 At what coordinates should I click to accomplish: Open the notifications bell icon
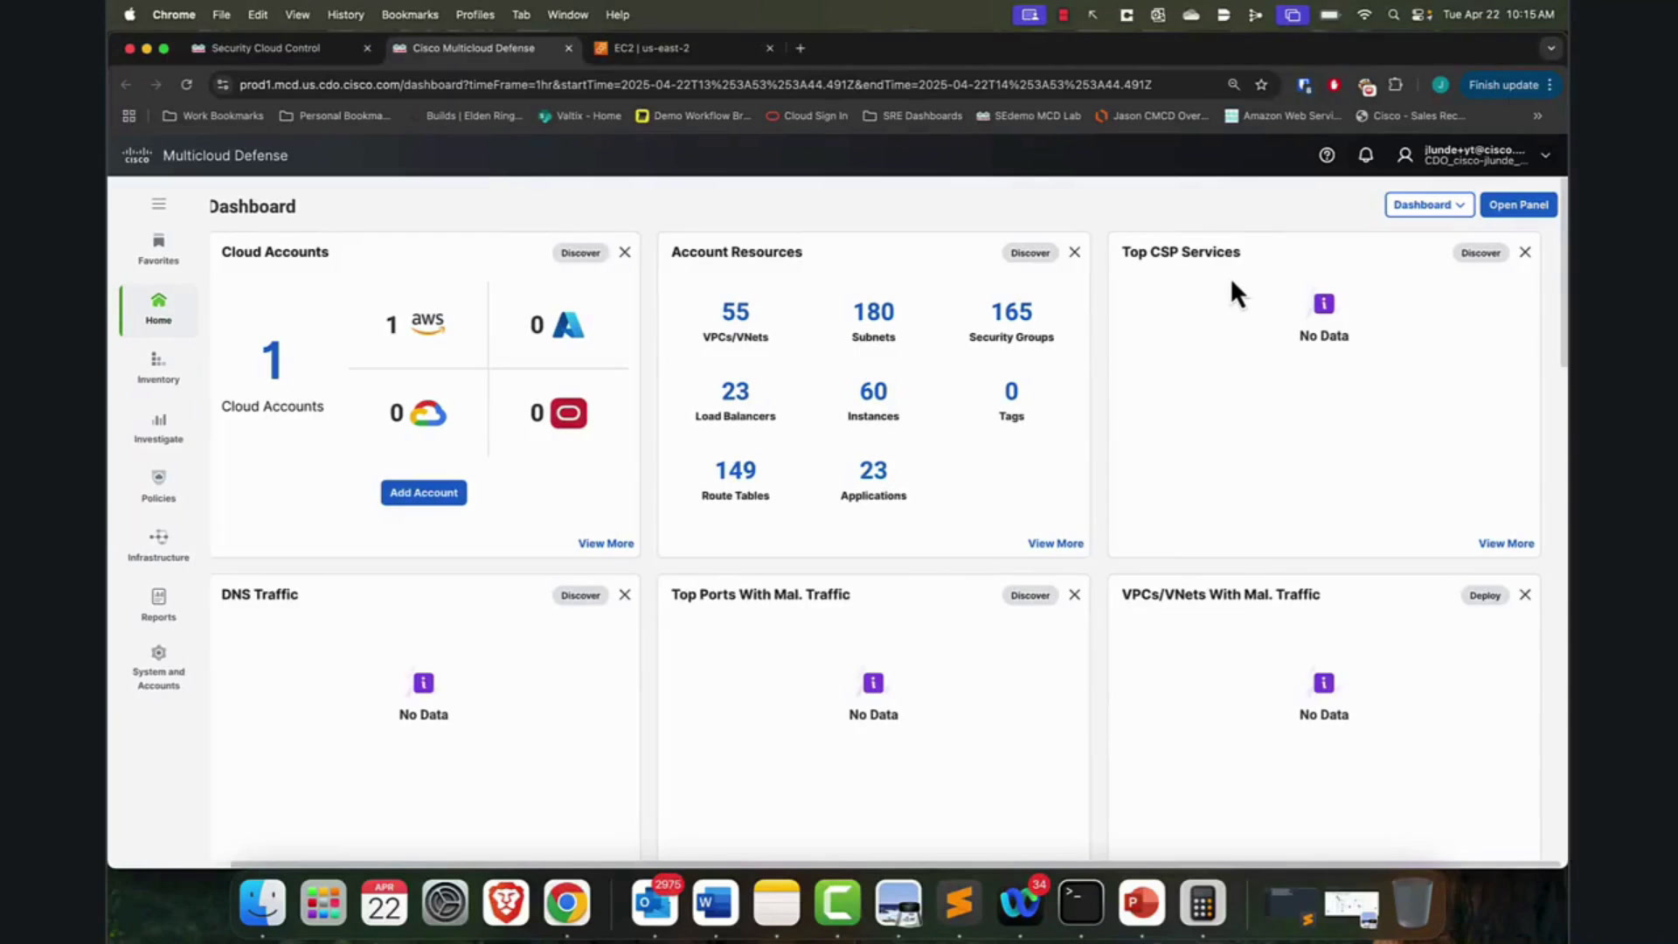click(x=1365, y=155)
